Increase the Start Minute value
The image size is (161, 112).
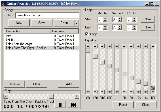click(105, 18)
